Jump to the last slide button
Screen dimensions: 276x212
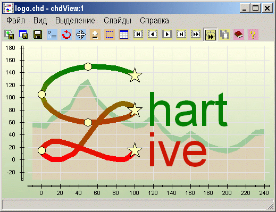tap(181, 35)
